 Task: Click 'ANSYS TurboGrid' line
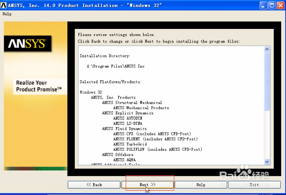(x=130, y=144)
